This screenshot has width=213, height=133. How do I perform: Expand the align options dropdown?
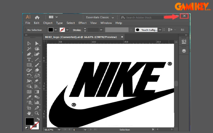click(175, 30)
